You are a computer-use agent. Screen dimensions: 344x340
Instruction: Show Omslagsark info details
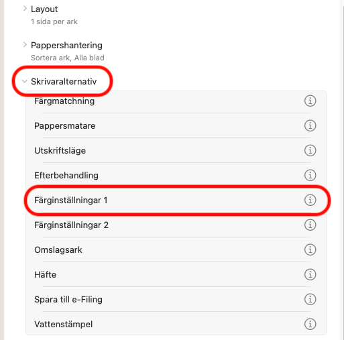click(310, 249)
